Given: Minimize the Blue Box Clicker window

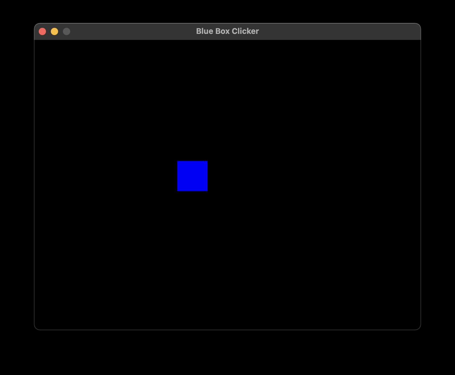Looking at the screenshot, I should click(x=54, y=31).
